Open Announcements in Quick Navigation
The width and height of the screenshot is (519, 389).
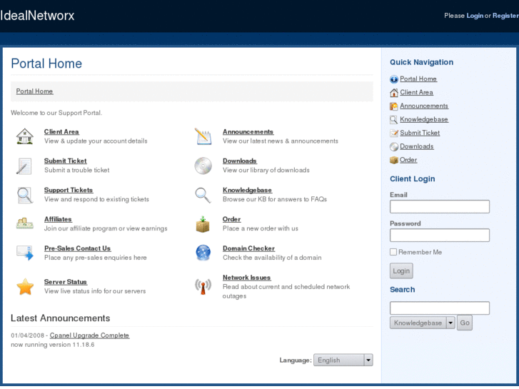pyautogui.click(x=424, y=106)
